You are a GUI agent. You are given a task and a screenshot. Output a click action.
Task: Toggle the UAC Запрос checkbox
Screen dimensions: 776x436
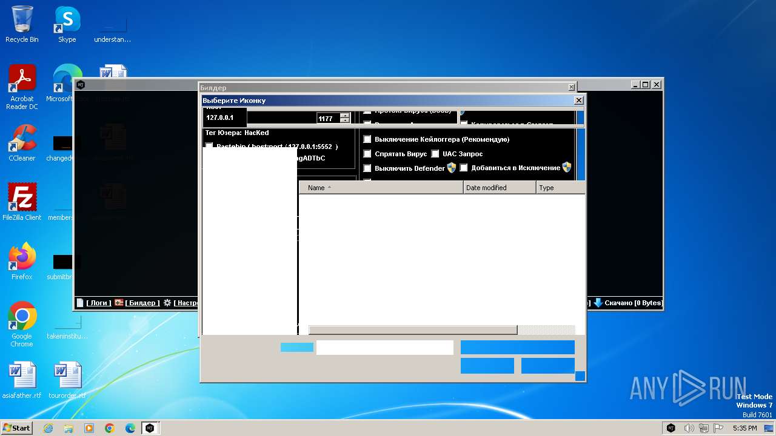click(x=435, y=154)
